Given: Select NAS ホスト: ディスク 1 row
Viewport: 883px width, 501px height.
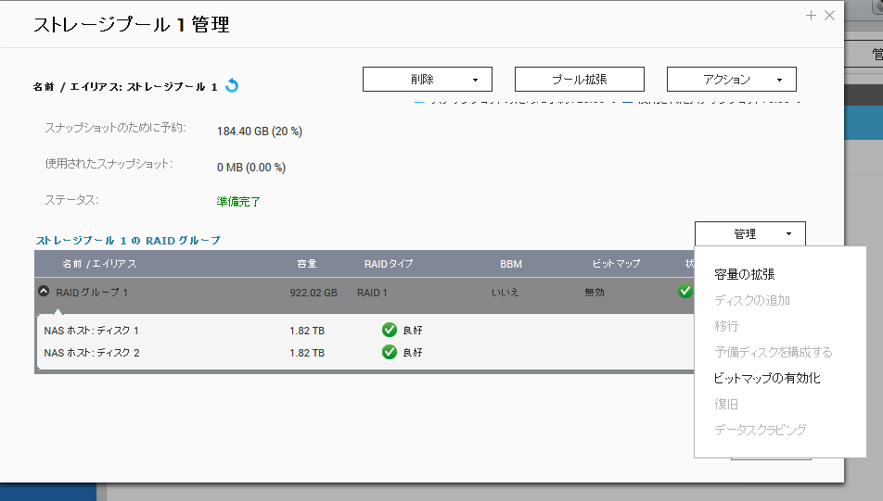Looking at the screenshot, I should 365,330.
